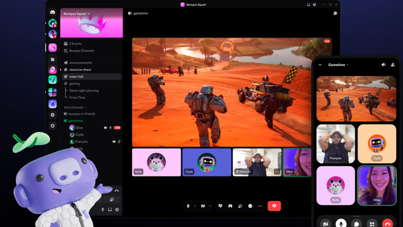Select game stream tile on mobile
403x227 pixels.
click(x=356, y=99)
